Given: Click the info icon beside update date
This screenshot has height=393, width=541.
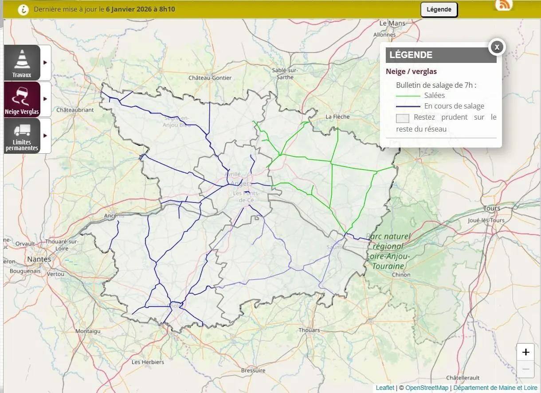Looking at the screenshot, I should [x=23, y=9].
